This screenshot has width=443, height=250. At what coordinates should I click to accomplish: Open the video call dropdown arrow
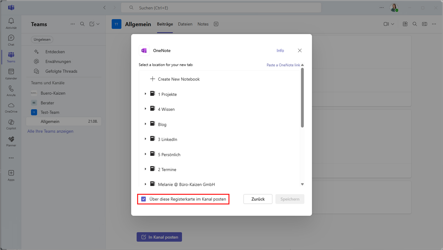pos(392,24)
